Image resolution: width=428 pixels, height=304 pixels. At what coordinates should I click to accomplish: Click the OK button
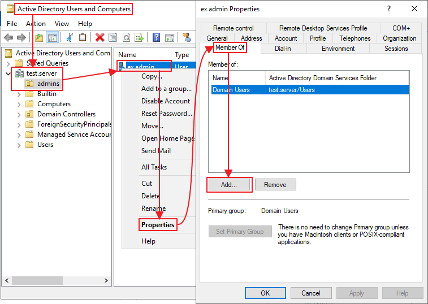(265, 293)
